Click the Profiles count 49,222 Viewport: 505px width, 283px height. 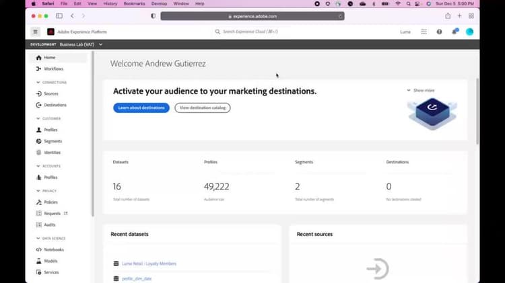[x=216, y=186]
